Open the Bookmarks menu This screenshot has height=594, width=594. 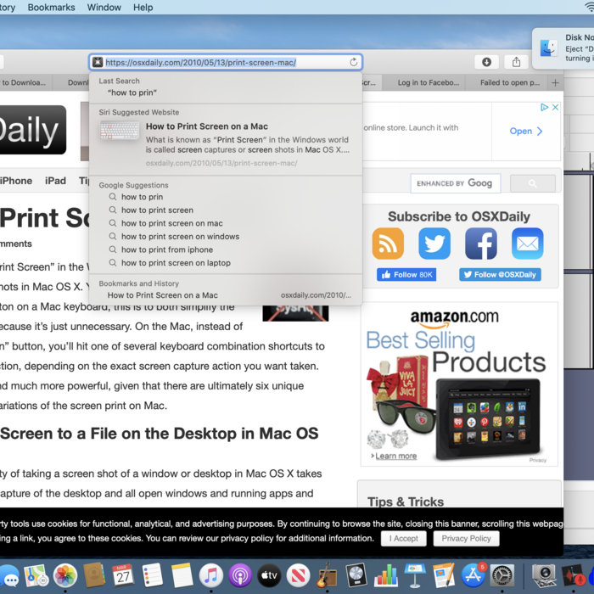point(51,7)
